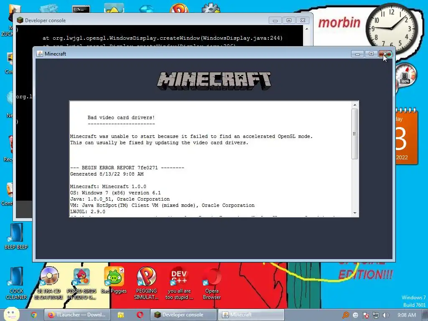Launch ULTRA CD BLOATWARE shortcut
The image size is (428, 321).
49,283
